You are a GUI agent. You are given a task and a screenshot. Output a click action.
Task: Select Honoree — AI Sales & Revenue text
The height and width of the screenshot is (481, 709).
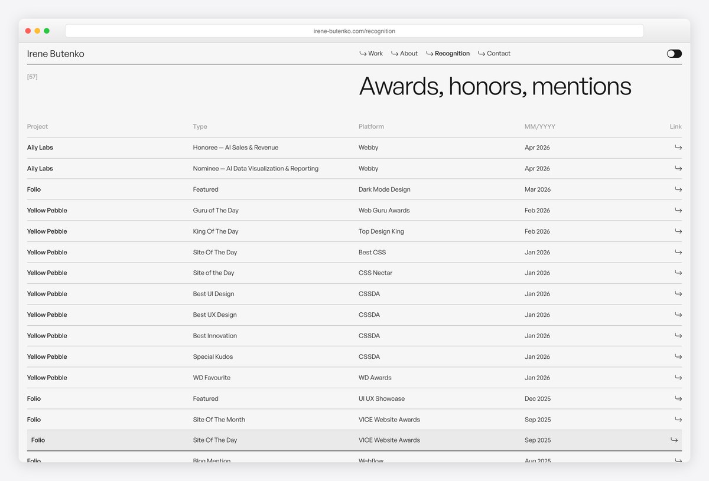pos(236,148)
